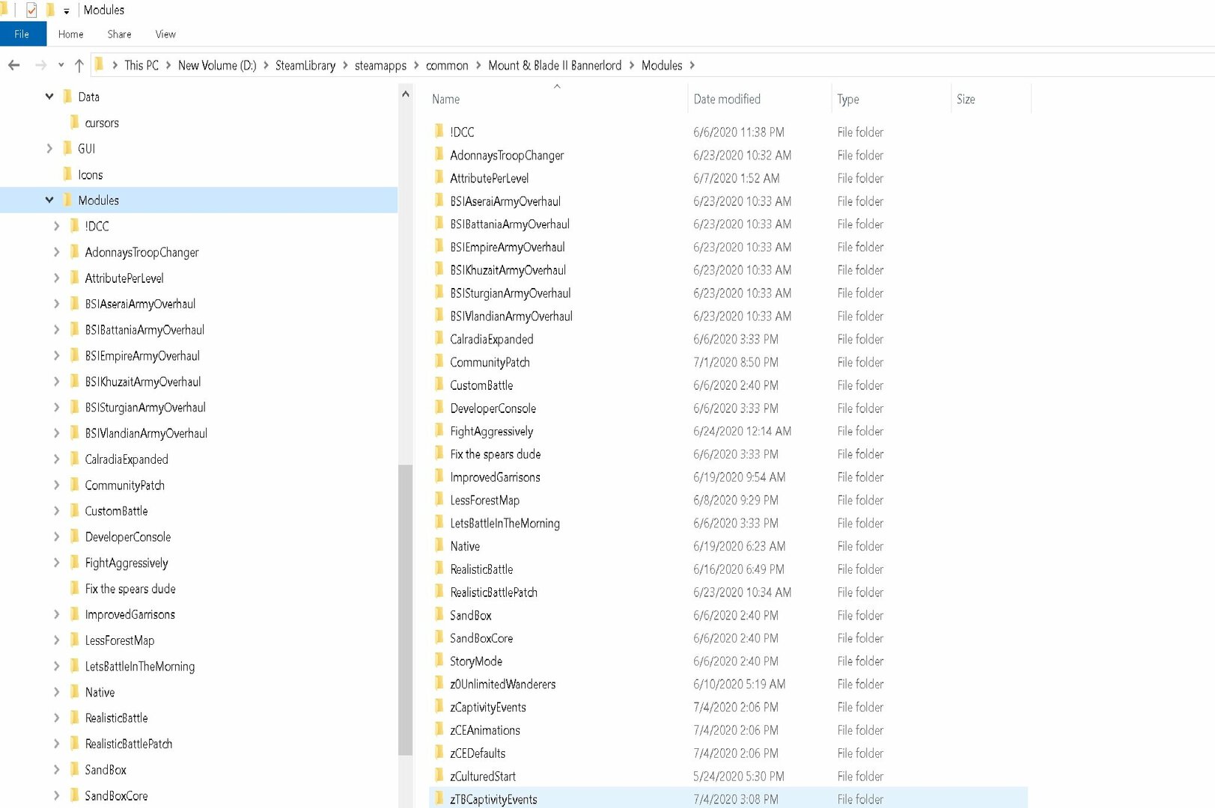Sort by Name column header

[x=445, y=99]
